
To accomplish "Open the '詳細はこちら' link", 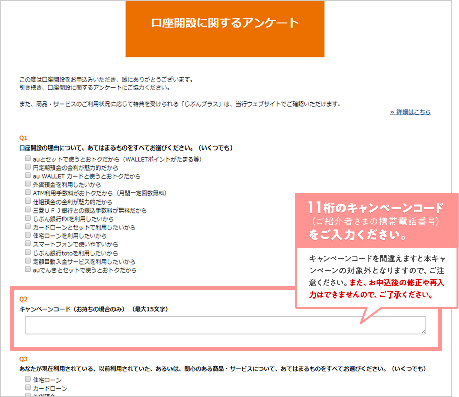I will pyautogui.click(x=410, y=112).
